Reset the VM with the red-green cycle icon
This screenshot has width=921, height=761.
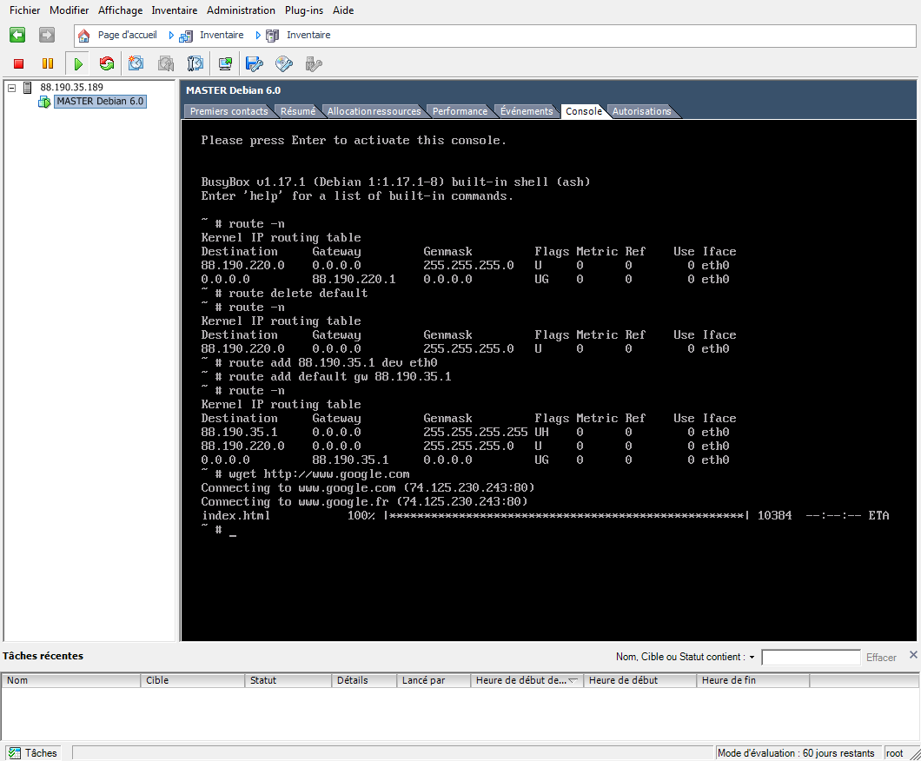point(106,63)
